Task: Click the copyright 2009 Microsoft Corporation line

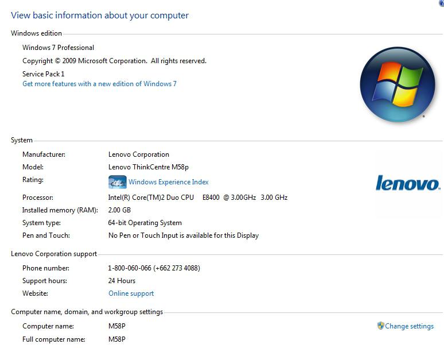Action: [x=114, y=61]
